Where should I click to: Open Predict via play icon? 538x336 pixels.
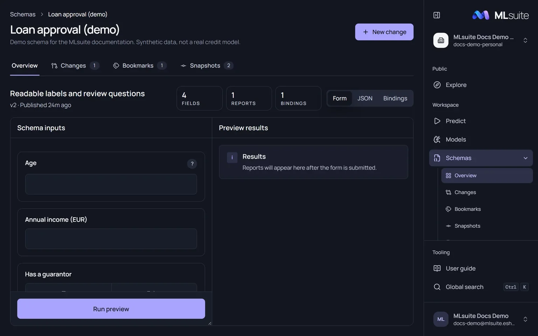[x=437, y=121]
